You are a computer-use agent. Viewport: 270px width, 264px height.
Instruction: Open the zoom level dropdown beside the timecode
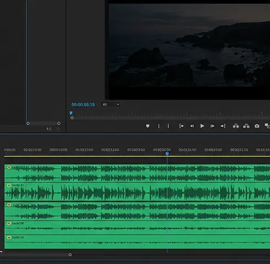(x=111, y=105)
